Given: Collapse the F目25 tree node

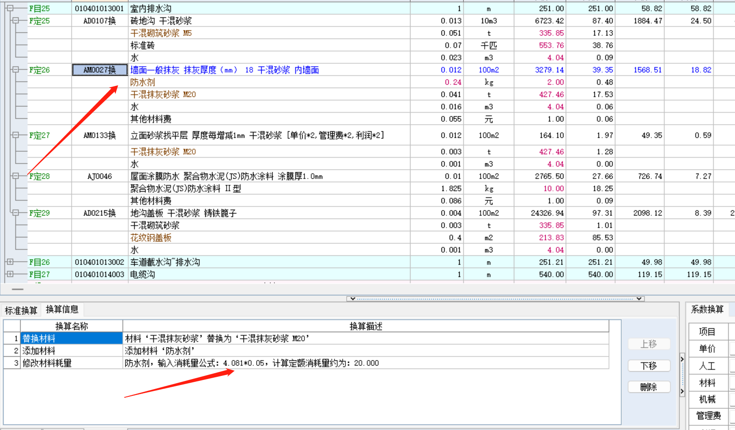Looking at the screenshot, I should coord(10,8).
